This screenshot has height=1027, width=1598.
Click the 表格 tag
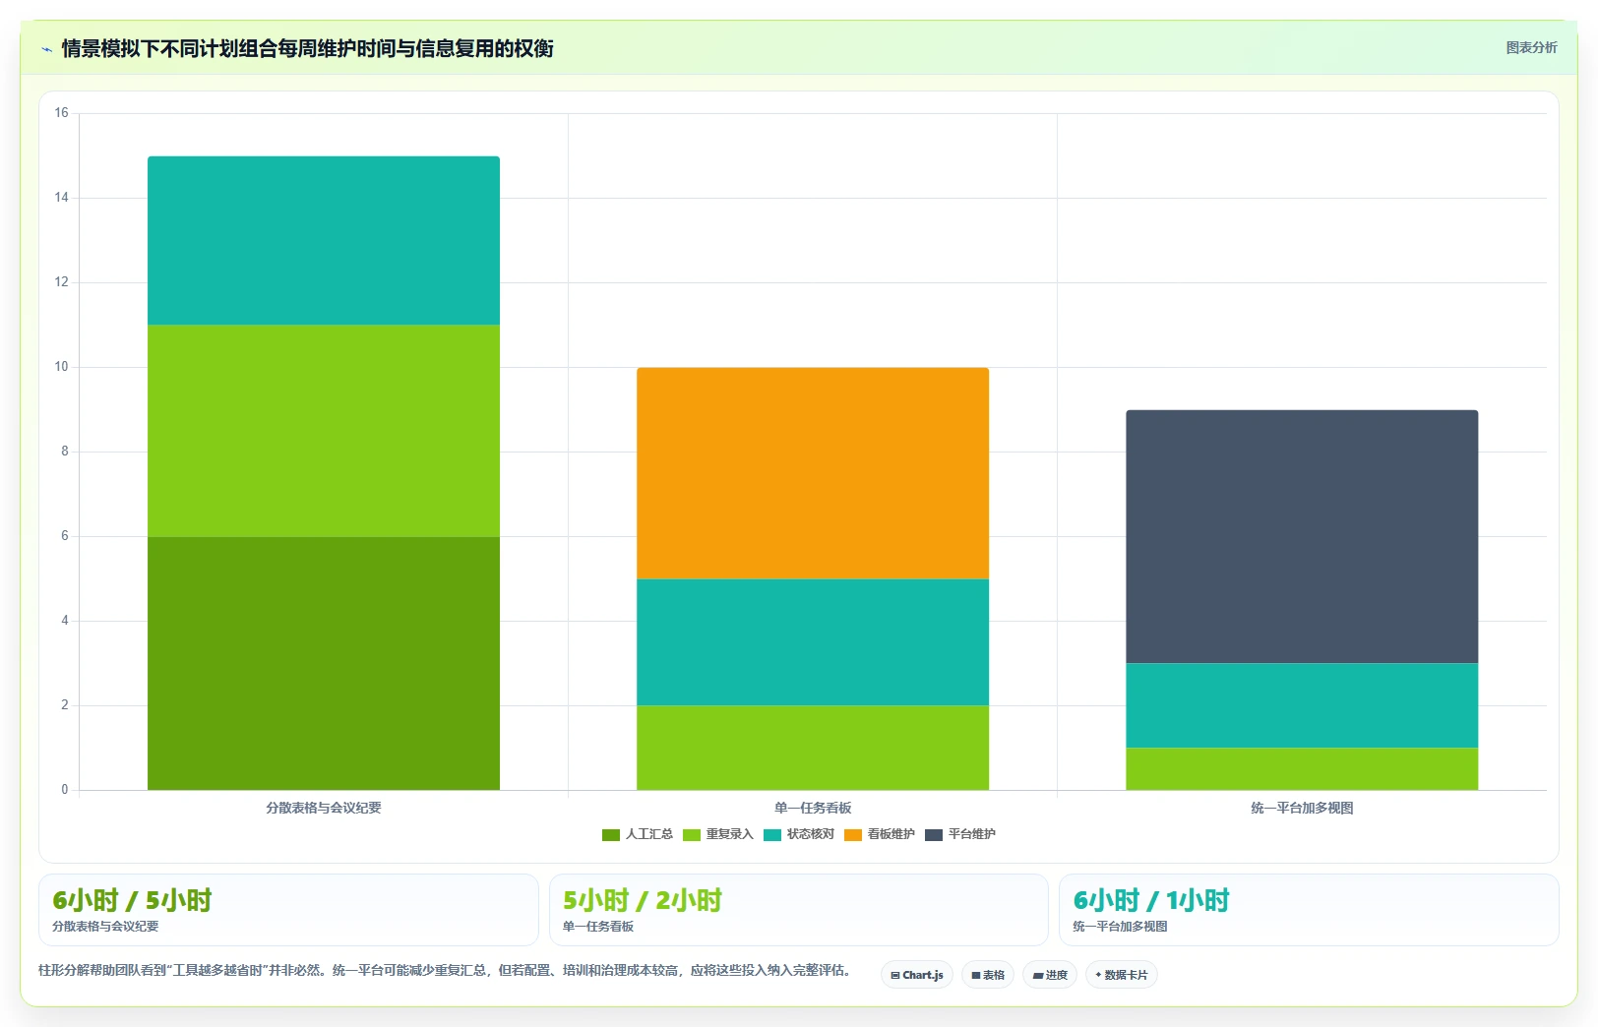(x=988, y=975)
